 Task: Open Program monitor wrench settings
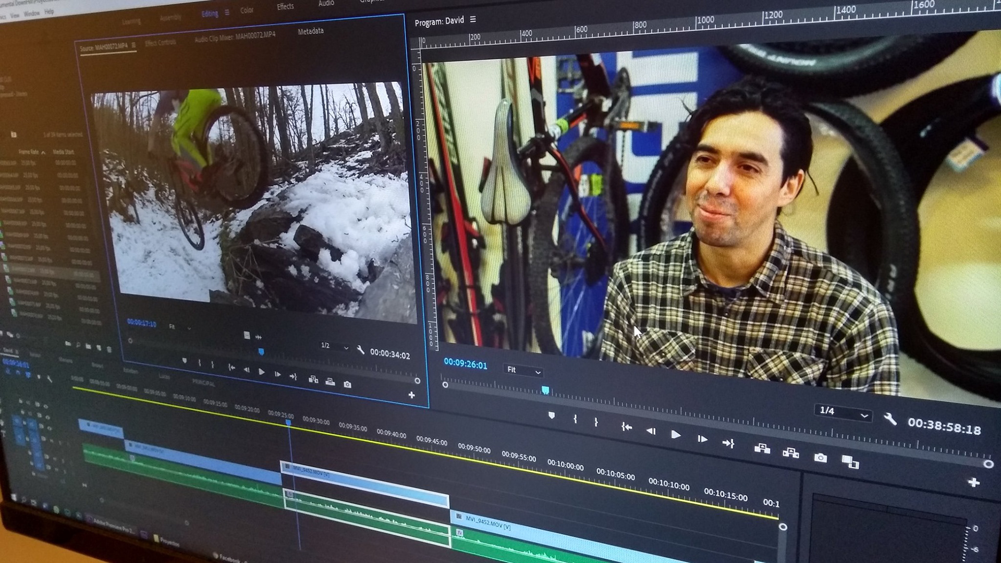point(890,419)
